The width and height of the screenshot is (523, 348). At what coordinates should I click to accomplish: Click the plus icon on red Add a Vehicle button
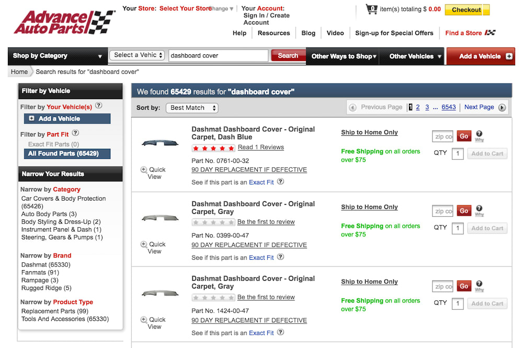[509, 56]
